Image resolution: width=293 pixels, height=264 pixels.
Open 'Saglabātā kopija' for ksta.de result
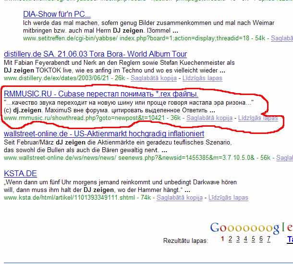(x=180, y=198)
